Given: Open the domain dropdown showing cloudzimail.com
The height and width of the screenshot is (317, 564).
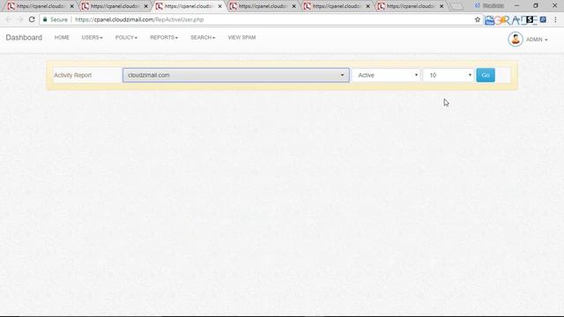Looking at the screenshot, I should click(x=235, y=75).
